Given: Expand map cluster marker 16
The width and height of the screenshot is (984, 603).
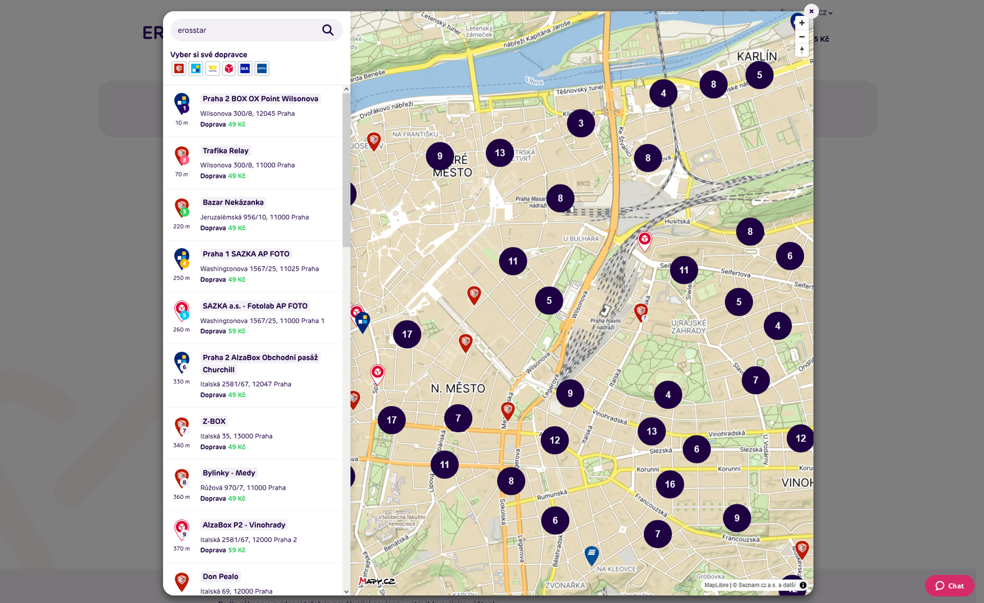Looking at the screenshot, I should coord(670,484).
